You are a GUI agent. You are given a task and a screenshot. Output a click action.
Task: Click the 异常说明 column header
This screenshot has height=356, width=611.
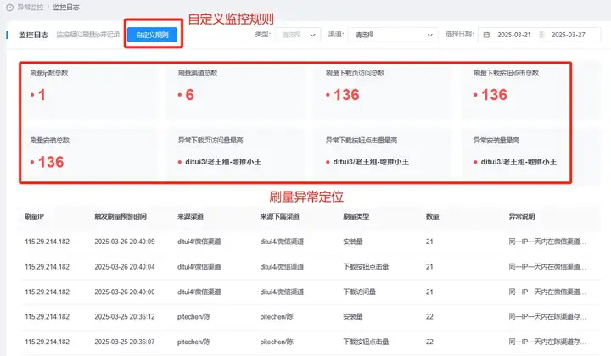coord(522,216)
